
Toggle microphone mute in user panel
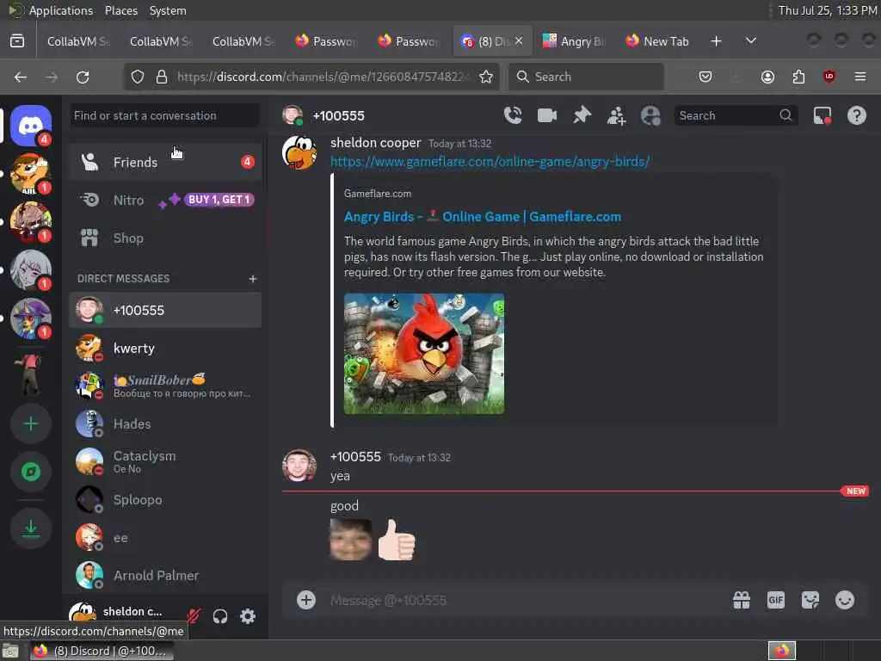coord(194,616)
